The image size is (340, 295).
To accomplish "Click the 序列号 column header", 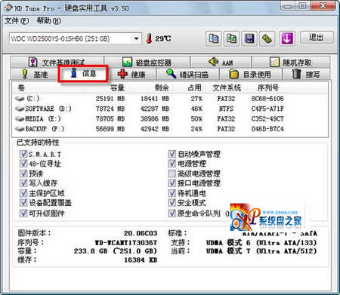I will [x=268, y=88].
